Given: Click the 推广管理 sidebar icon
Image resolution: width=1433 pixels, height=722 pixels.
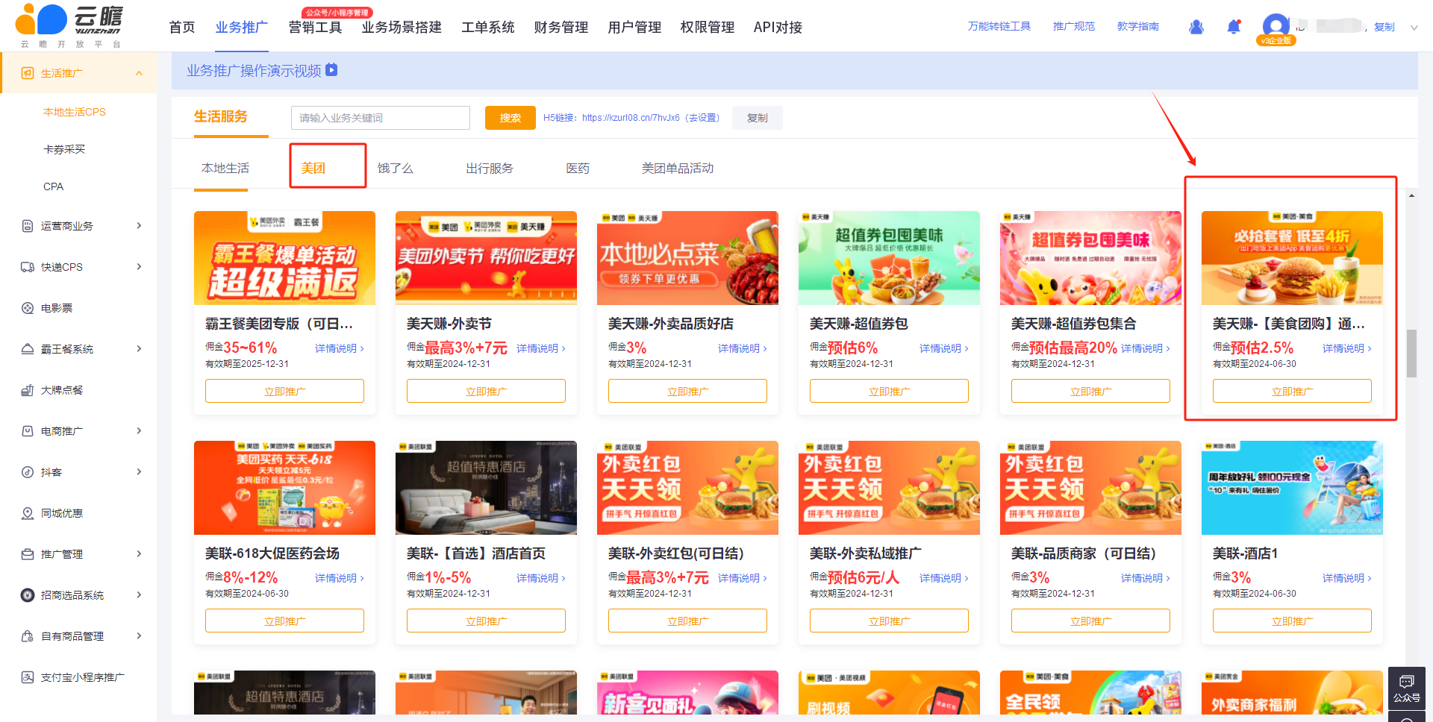Looking at the screenshot, I should click(28, 554).
